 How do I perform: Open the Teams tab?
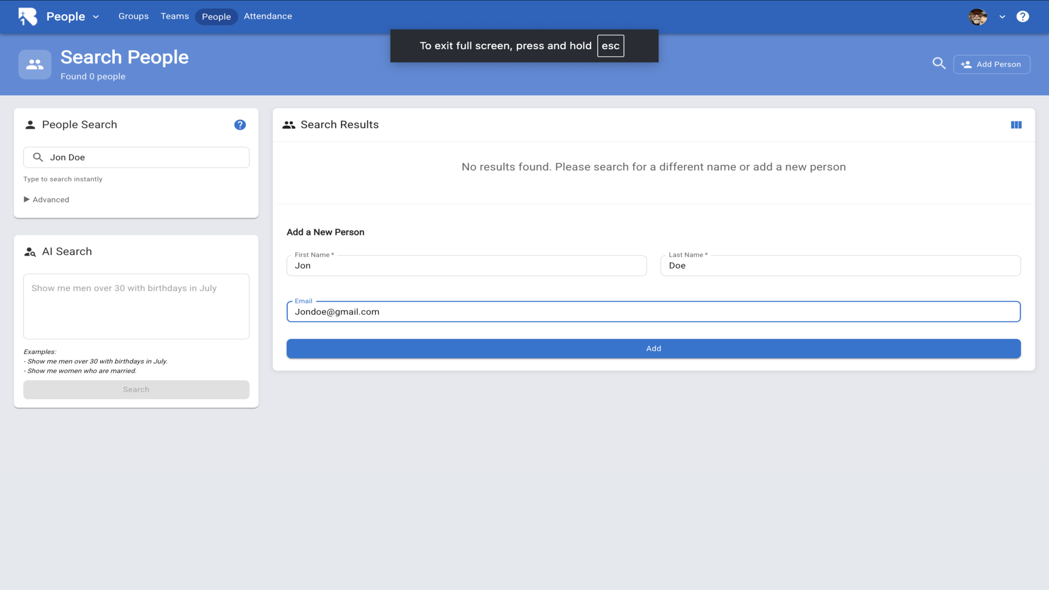174,16
